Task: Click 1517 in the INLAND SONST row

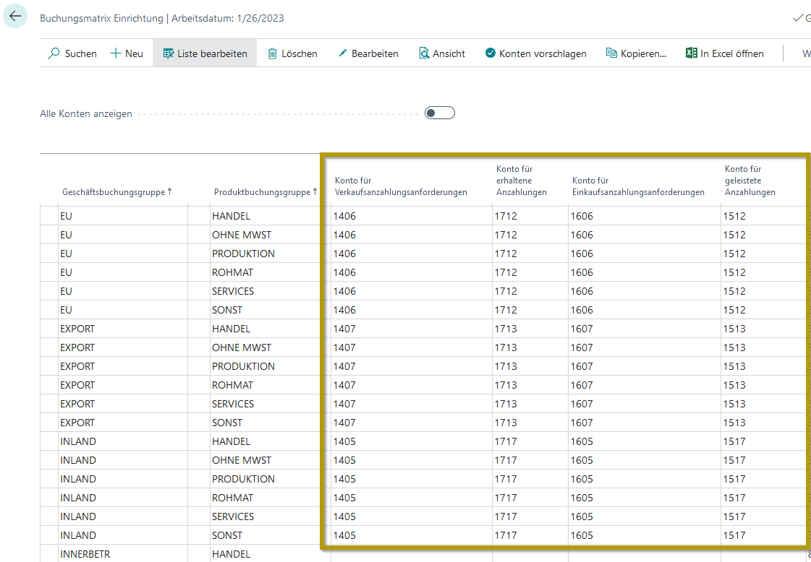Action: point(734,535)
